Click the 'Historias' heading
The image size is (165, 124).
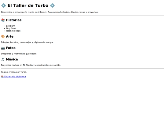tap(14, 20)
